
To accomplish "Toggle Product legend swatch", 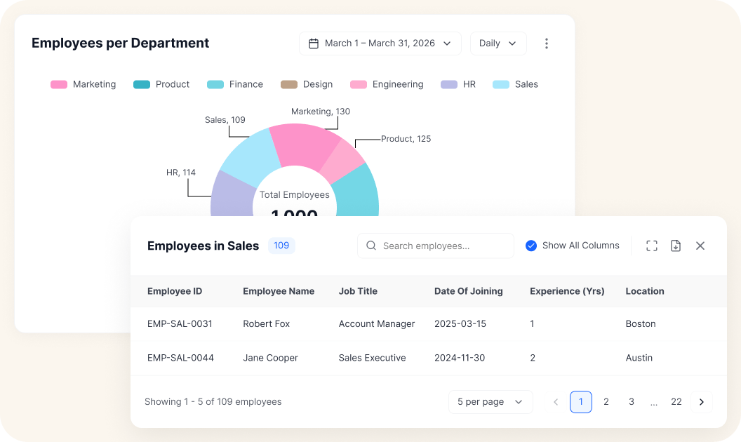I will click(142, 85).
